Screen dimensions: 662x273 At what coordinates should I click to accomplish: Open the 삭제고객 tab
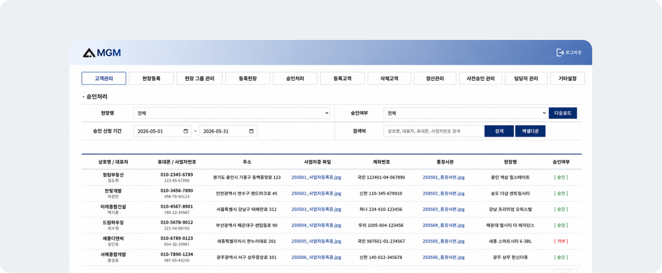pos(389,78)
